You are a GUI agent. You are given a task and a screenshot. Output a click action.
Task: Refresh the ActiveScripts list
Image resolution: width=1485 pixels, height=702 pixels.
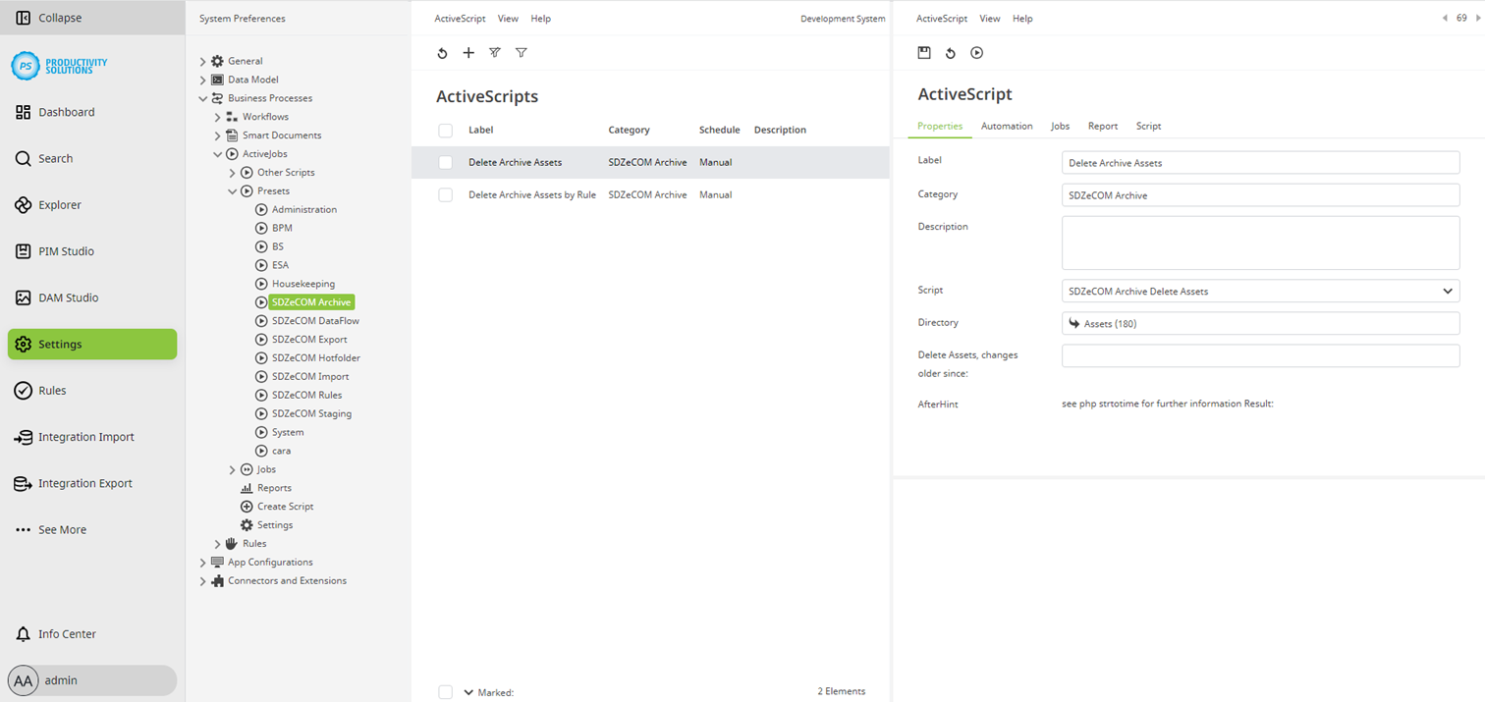[x=442, y=53]
